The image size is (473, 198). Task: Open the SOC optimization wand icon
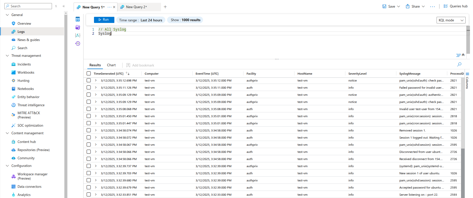point(13,125)
